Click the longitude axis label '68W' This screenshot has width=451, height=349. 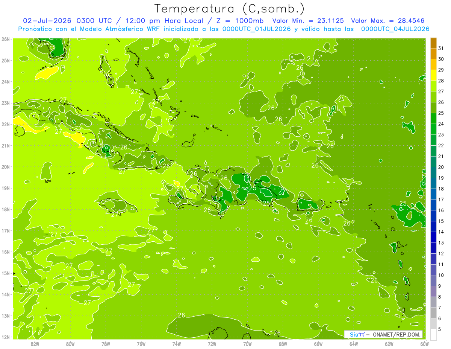pos(283,344)
